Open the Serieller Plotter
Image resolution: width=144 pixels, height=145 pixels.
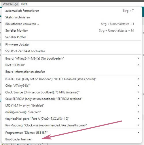(x=72, y=37)
